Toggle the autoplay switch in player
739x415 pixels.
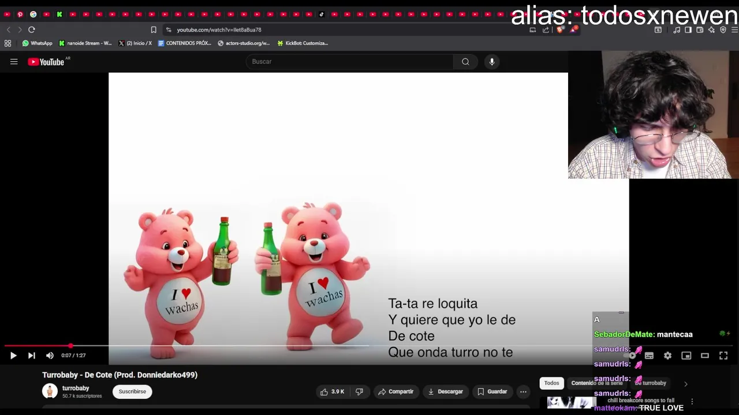coord(632,356)
